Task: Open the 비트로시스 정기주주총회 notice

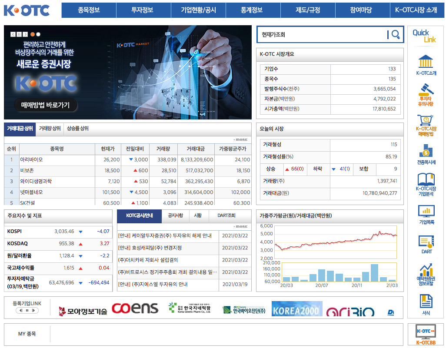Action: [167, 272]
